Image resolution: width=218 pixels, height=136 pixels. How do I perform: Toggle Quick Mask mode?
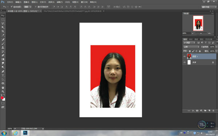pos(3,103)
